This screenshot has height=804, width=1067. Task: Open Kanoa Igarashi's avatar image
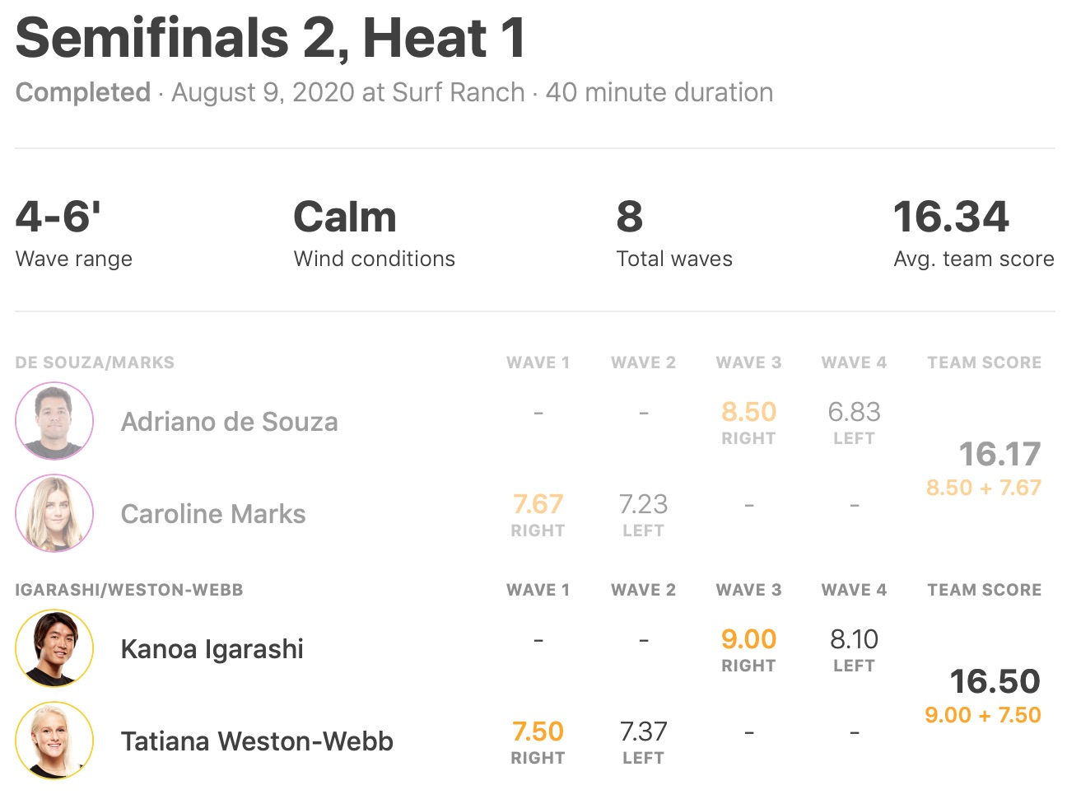click(x=54, y=648)
